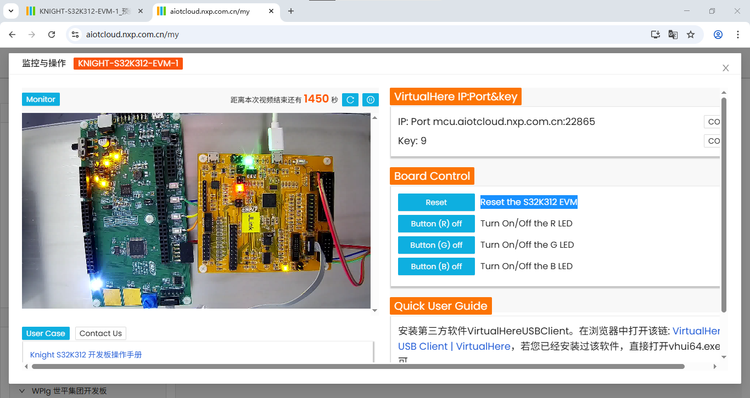
Task: Click the highlighted Reset the S32K312 EVM text
Action: click(x=529, y=202)
